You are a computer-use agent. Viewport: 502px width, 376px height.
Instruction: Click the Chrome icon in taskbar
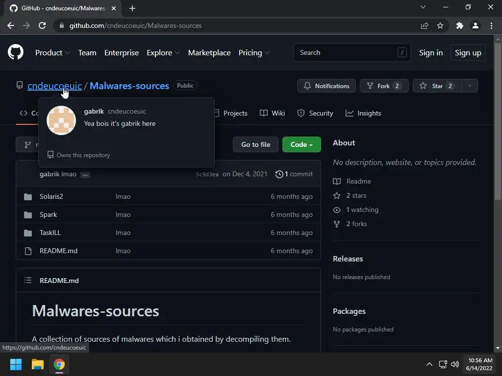(59, 364)
